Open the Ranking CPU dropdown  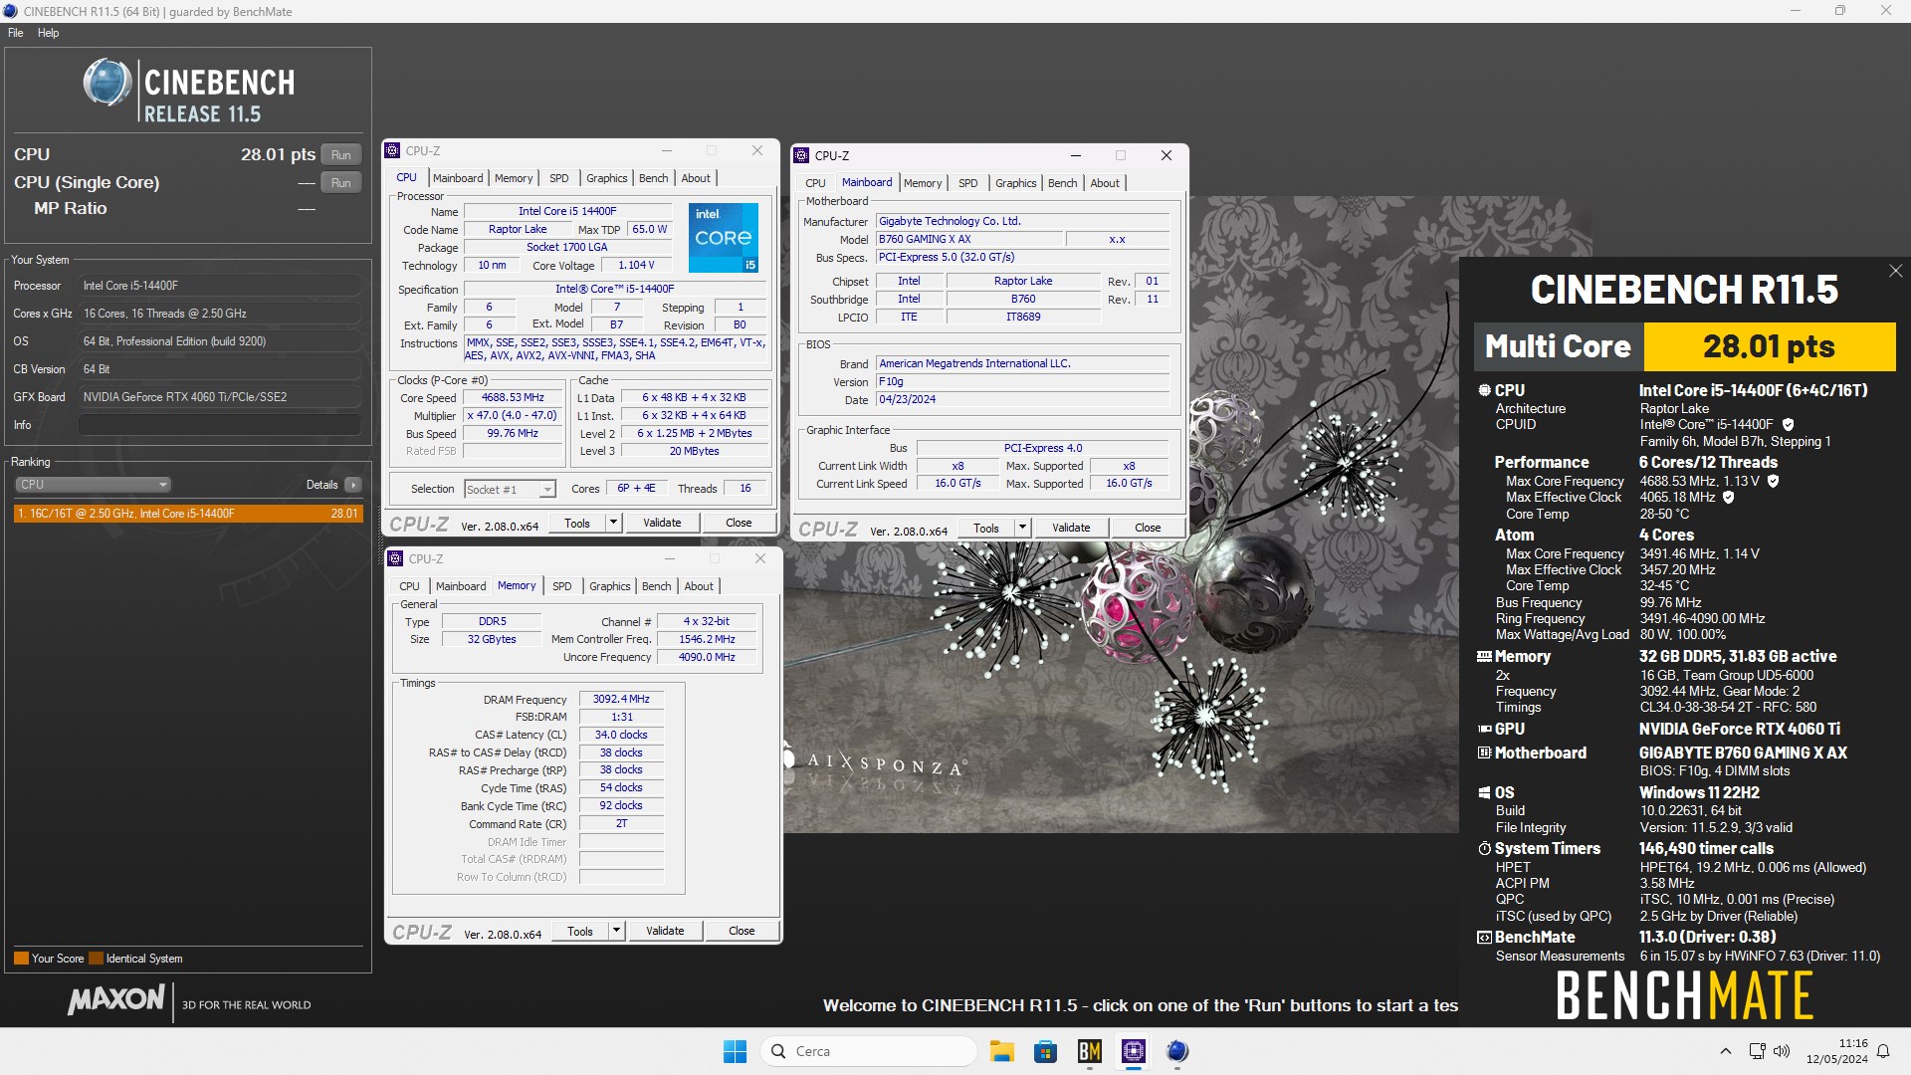pos(93,485)
